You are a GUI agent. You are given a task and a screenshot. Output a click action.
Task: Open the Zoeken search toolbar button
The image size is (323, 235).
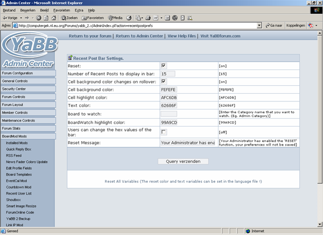69,18
